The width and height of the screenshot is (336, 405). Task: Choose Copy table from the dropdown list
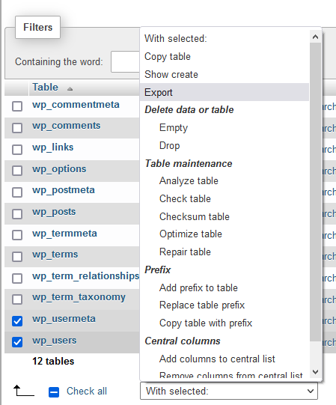pos(224,57)
